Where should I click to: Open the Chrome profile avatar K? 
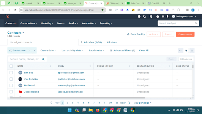[193, 10]
